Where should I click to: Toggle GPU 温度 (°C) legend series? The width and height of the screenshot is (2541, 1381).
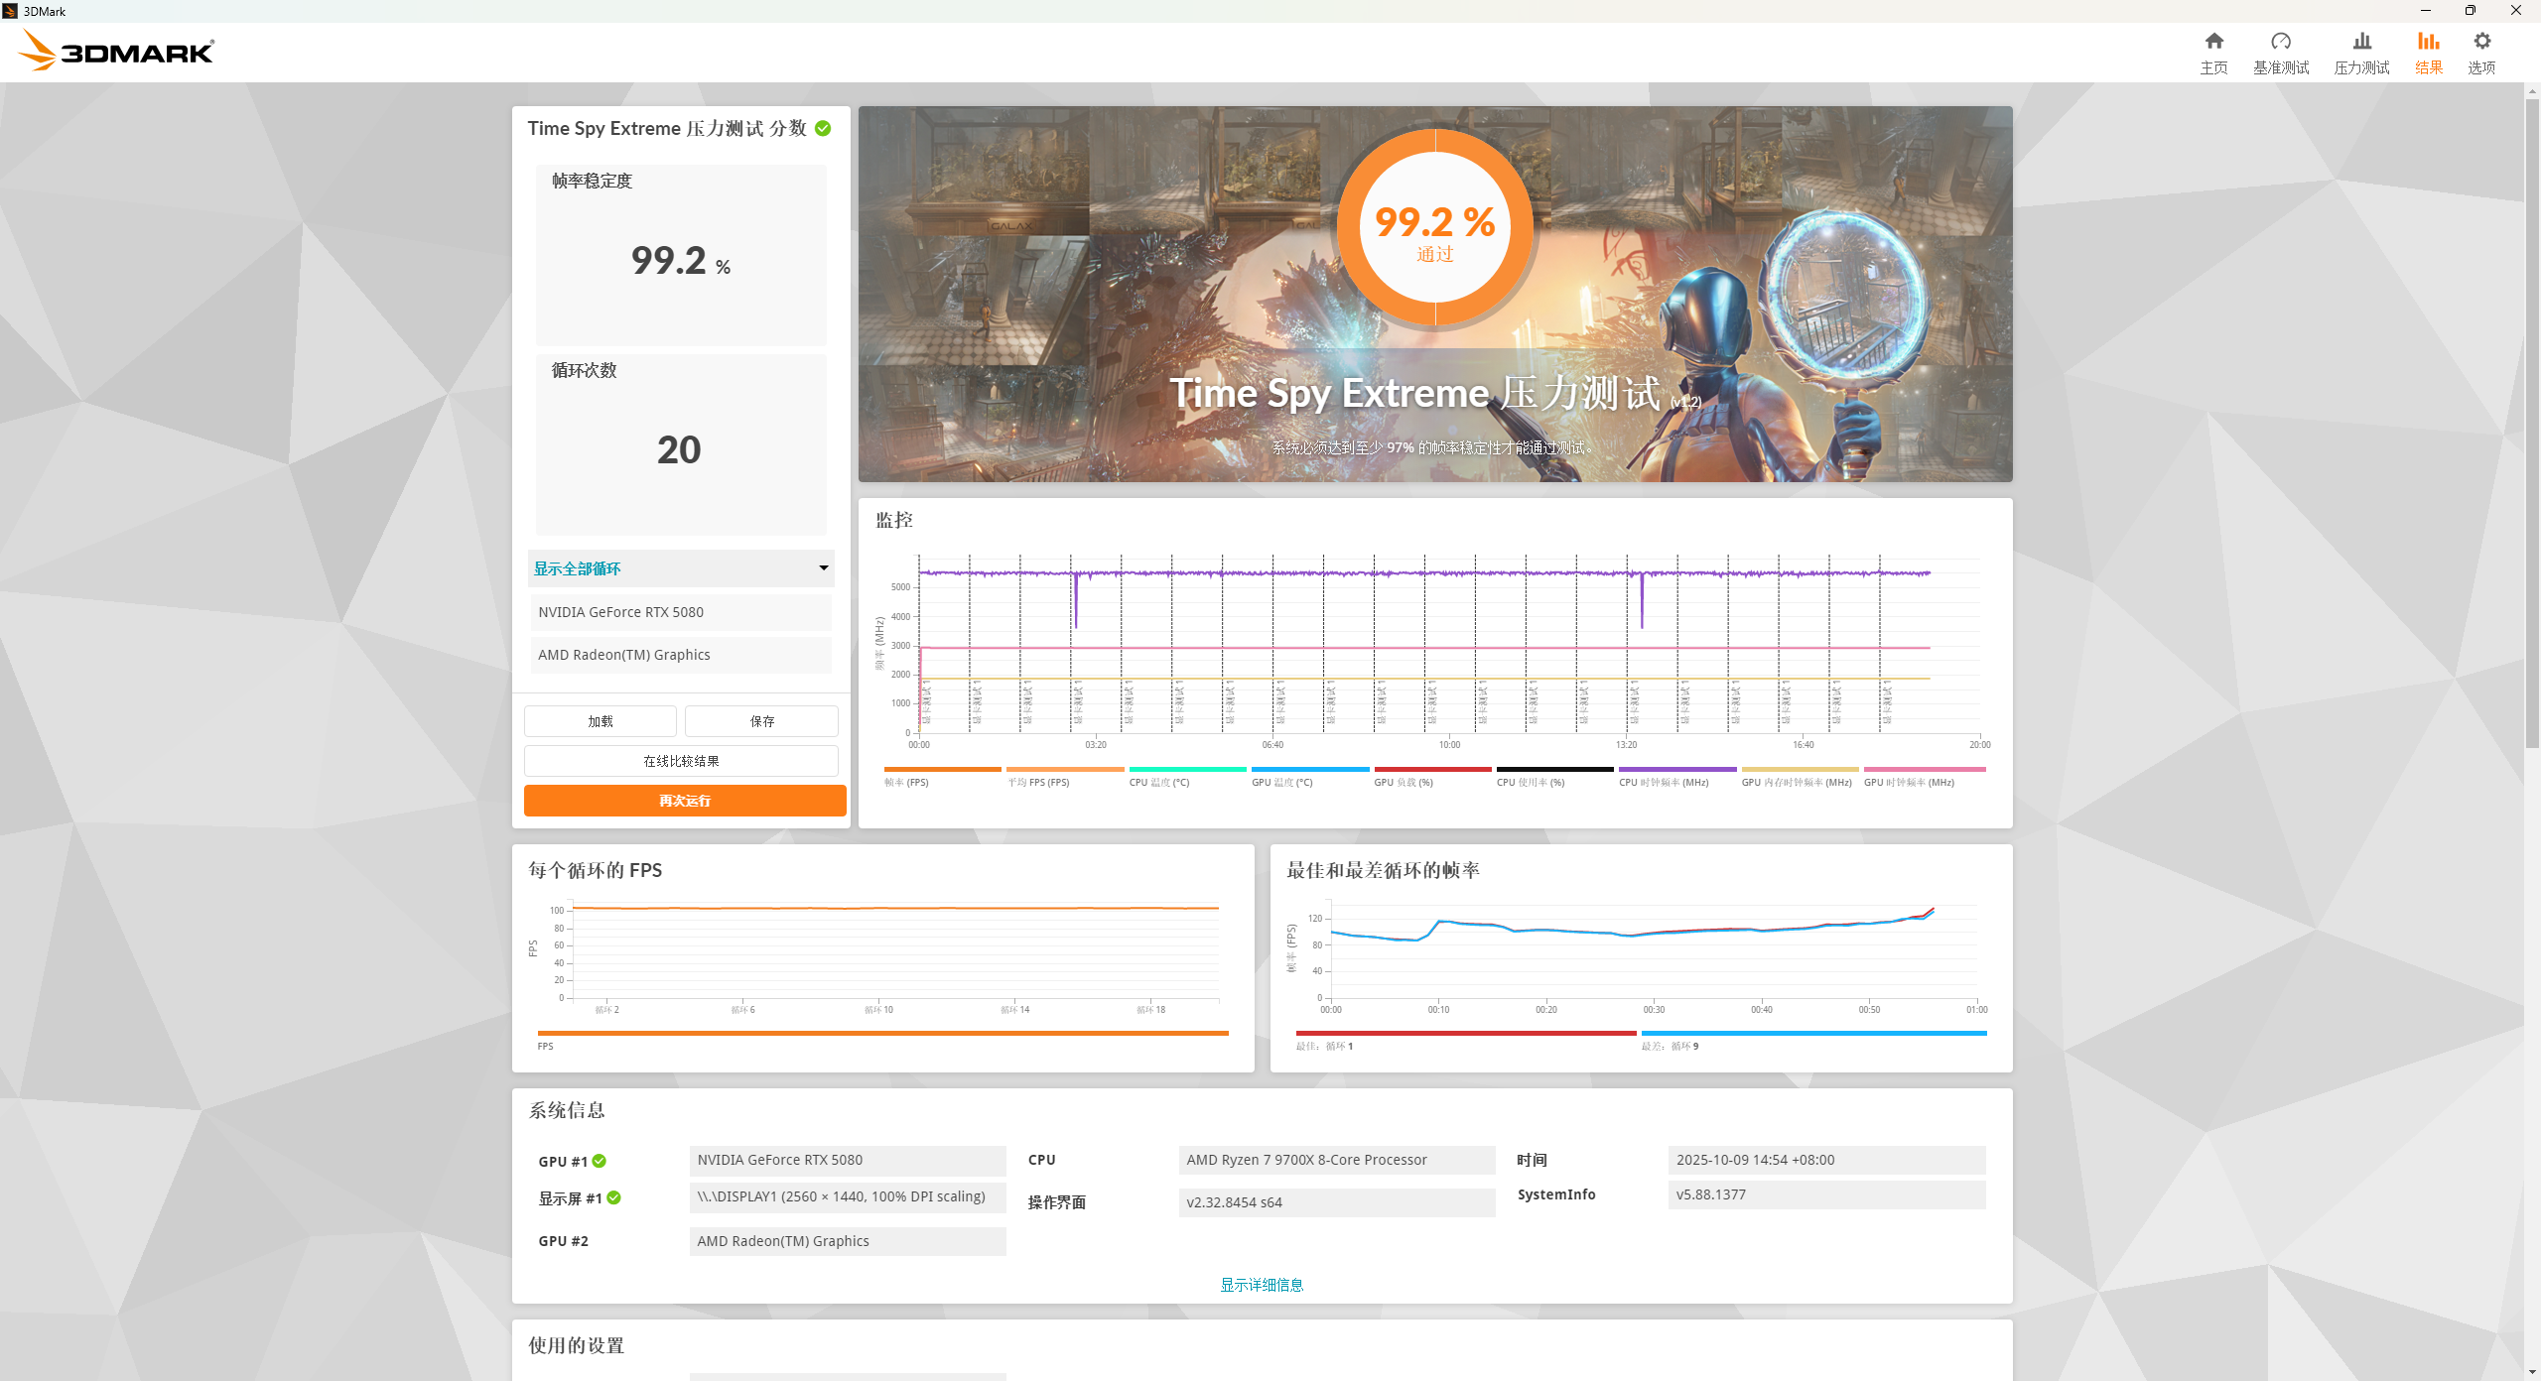point(1281,782)
